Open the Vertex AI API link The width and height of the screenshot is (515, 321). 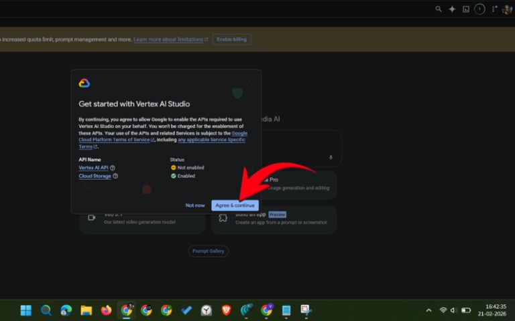pos(93,168)
